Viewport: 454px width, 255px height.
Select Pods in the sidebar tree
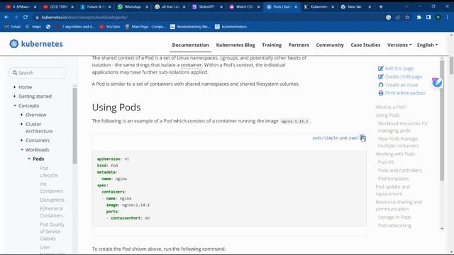coord(38,159)
